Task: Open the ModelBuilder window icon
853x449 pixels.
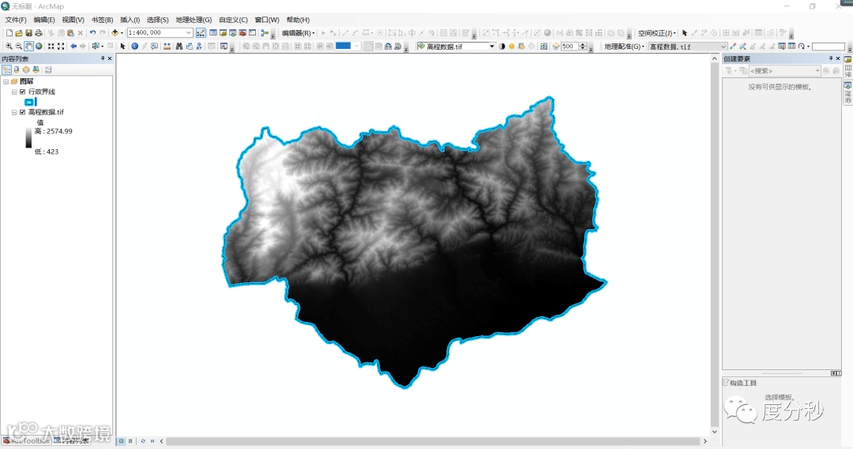Action: coord(265,33)
